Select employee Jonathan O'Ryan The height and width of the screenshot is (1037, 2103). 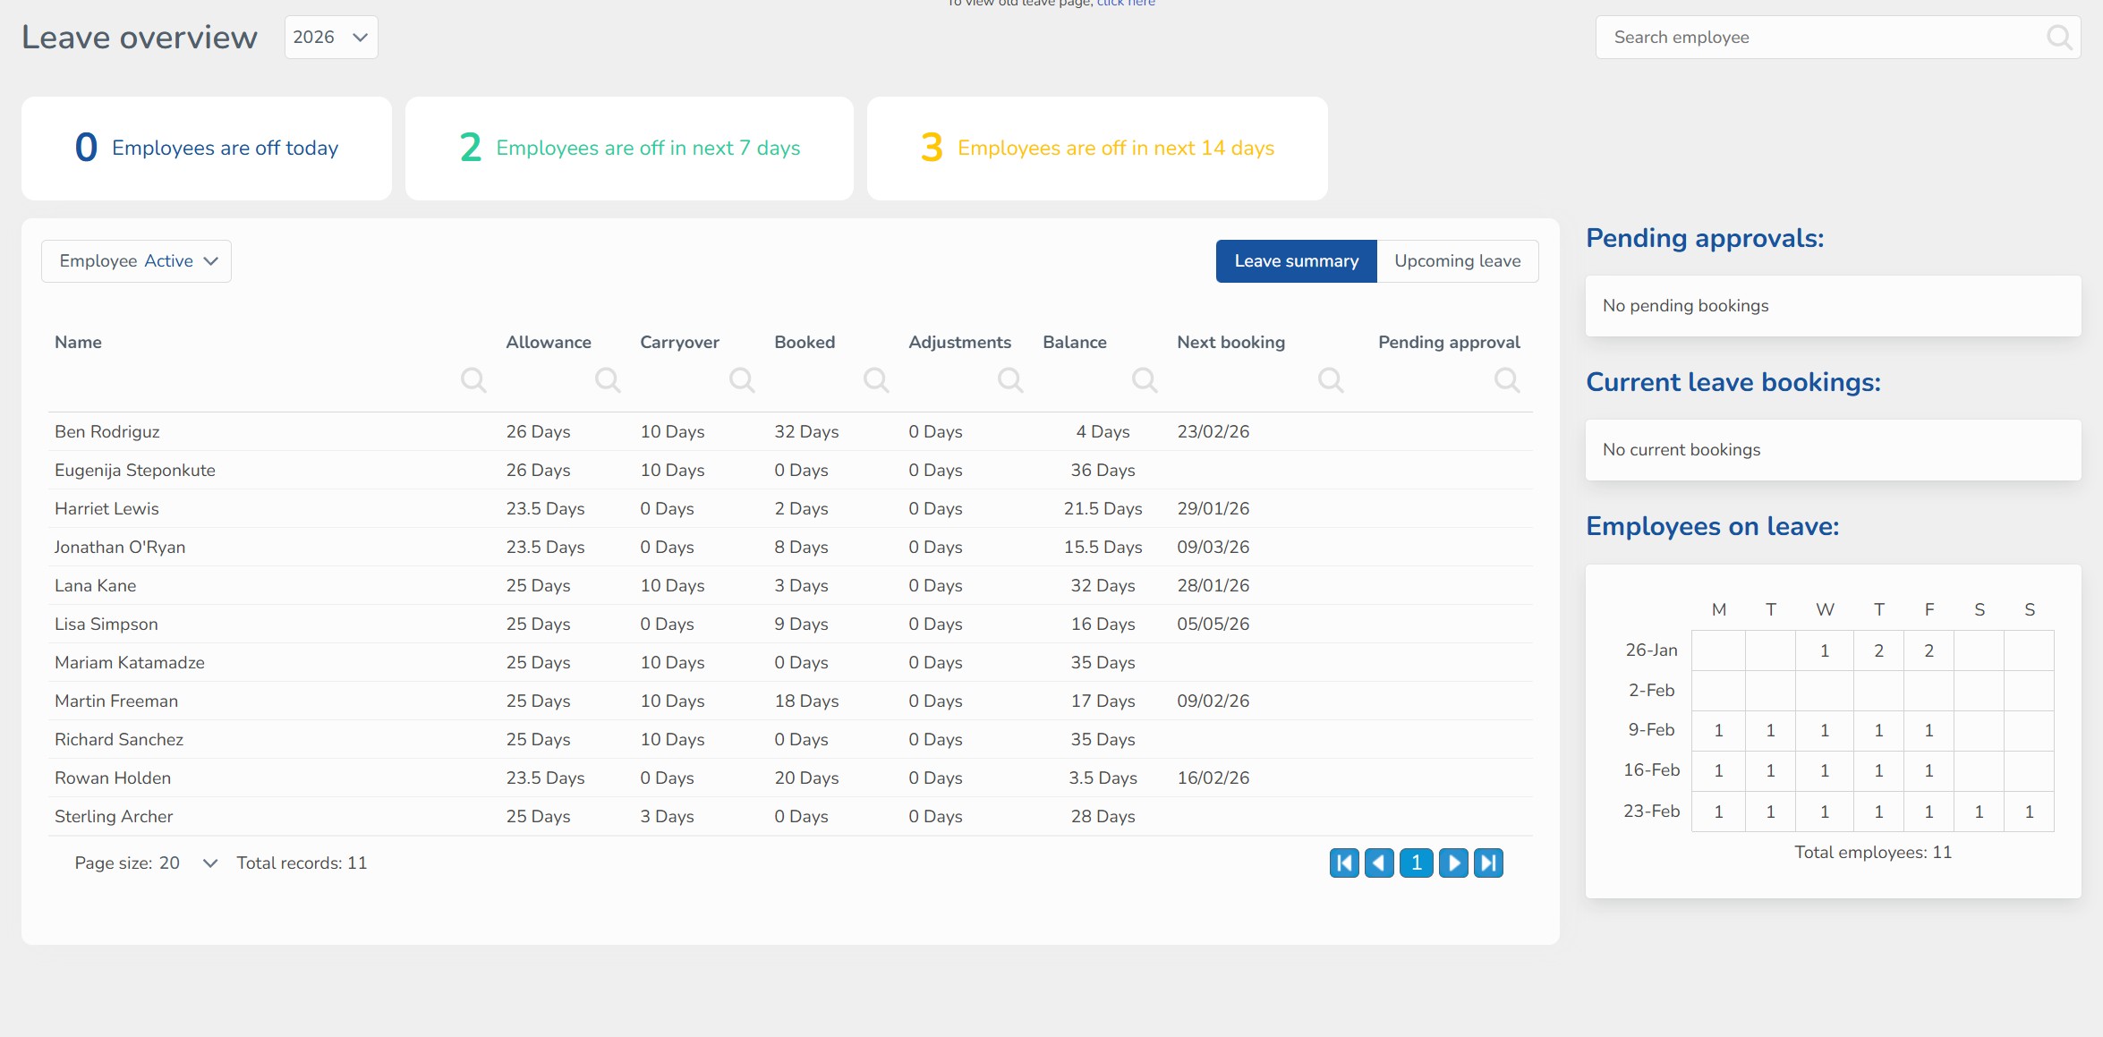click(120, 548)
